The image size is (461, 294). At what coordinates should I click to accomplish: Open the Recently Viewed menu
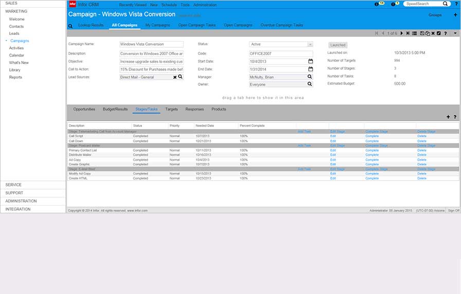[x=133, y=5]
